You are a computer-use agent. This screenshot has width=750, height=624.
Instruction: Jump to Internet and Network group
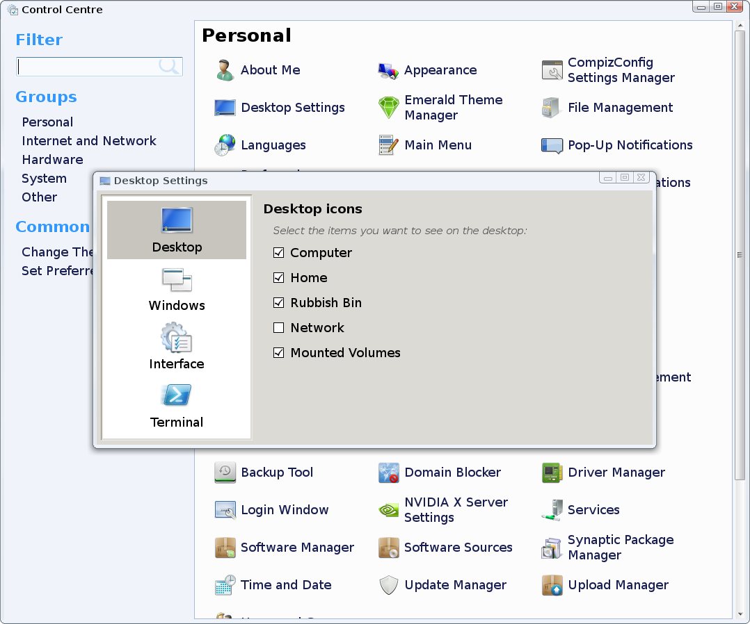tap(89, 141)
